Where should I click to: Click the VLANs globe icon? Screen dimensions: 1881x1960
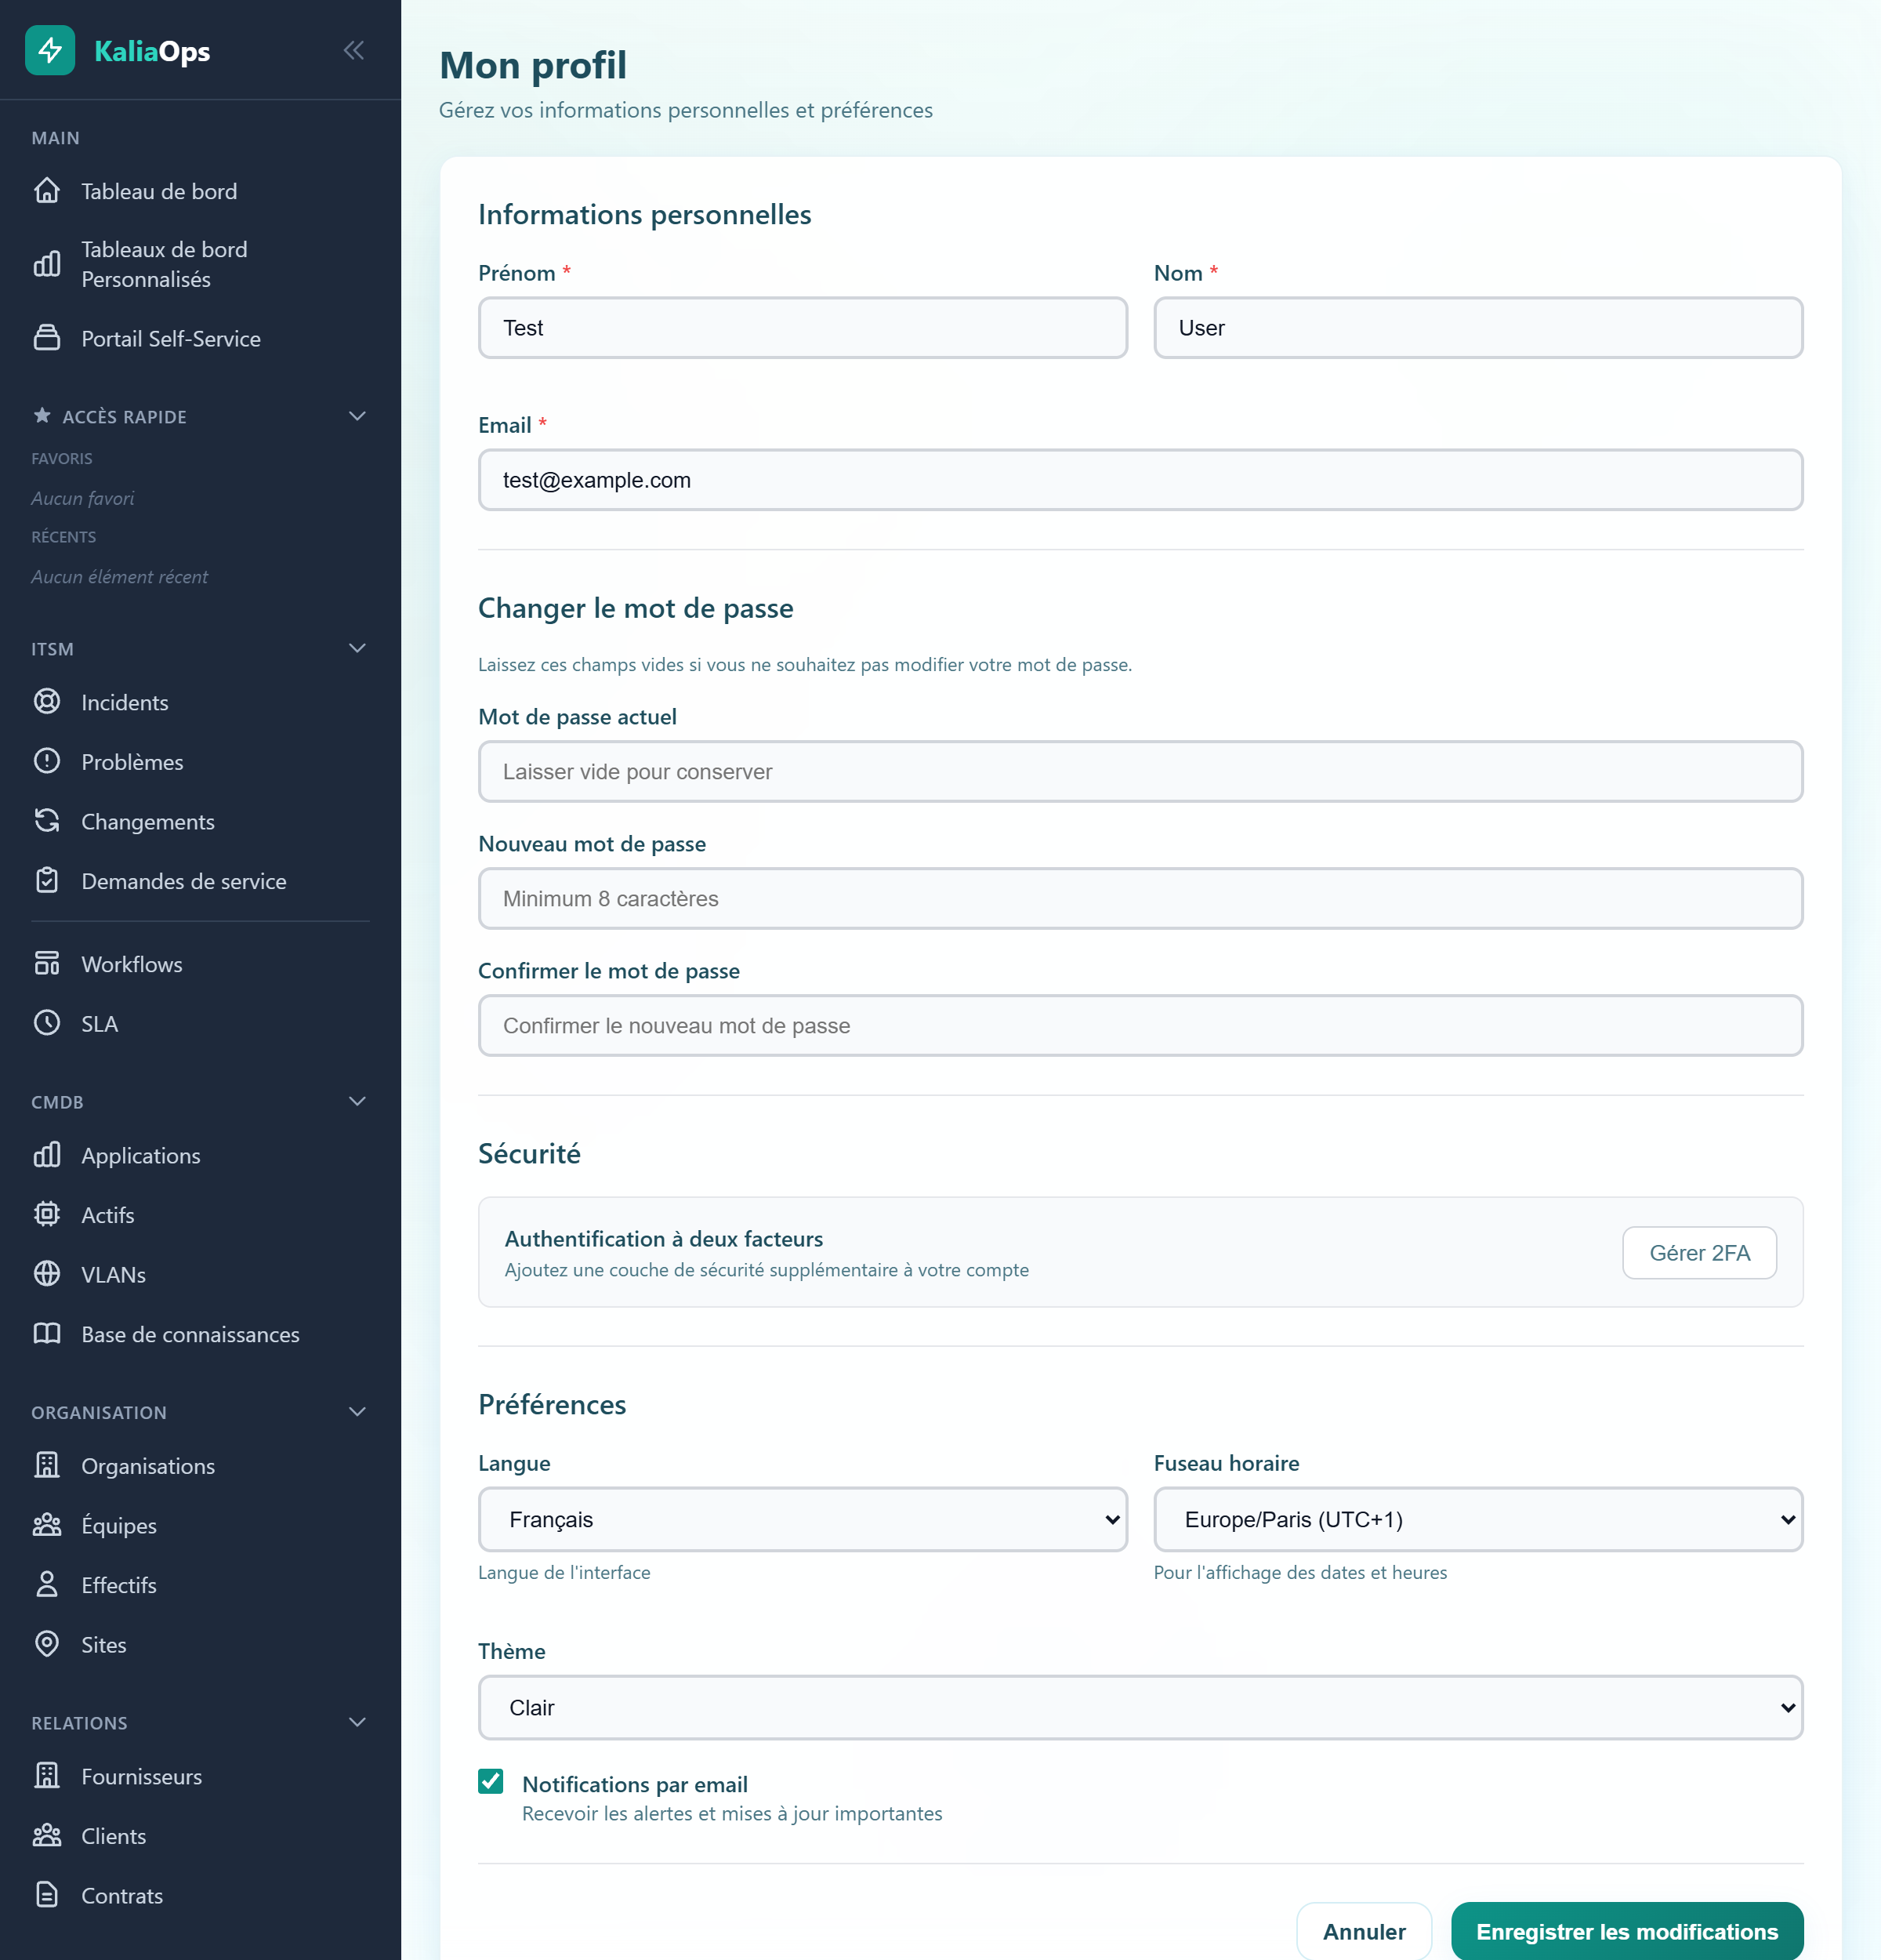pyautogui.click(x=47, y=1274)
